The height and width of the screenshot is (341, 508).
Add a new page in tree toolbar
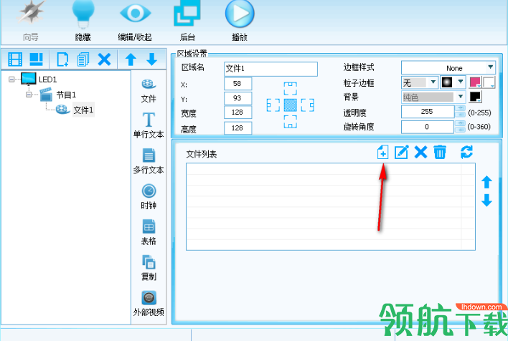click(62, 59)
